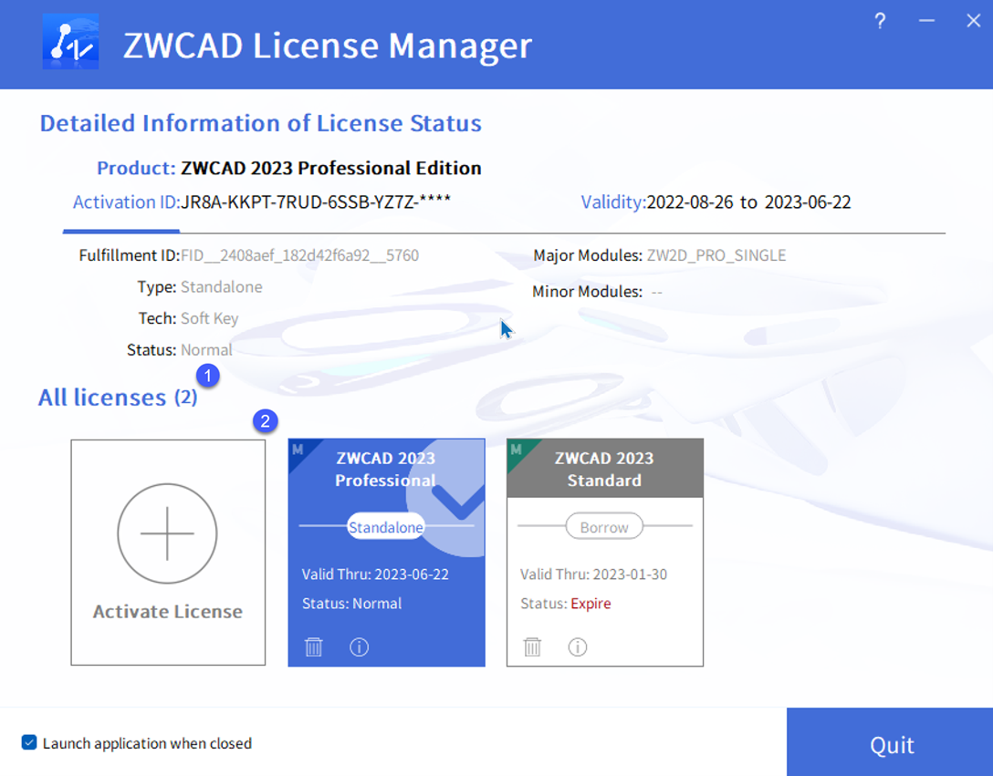Click the Tech value Soft Key
This screenshot has height=776, width=993.
[x=210, y=317]
